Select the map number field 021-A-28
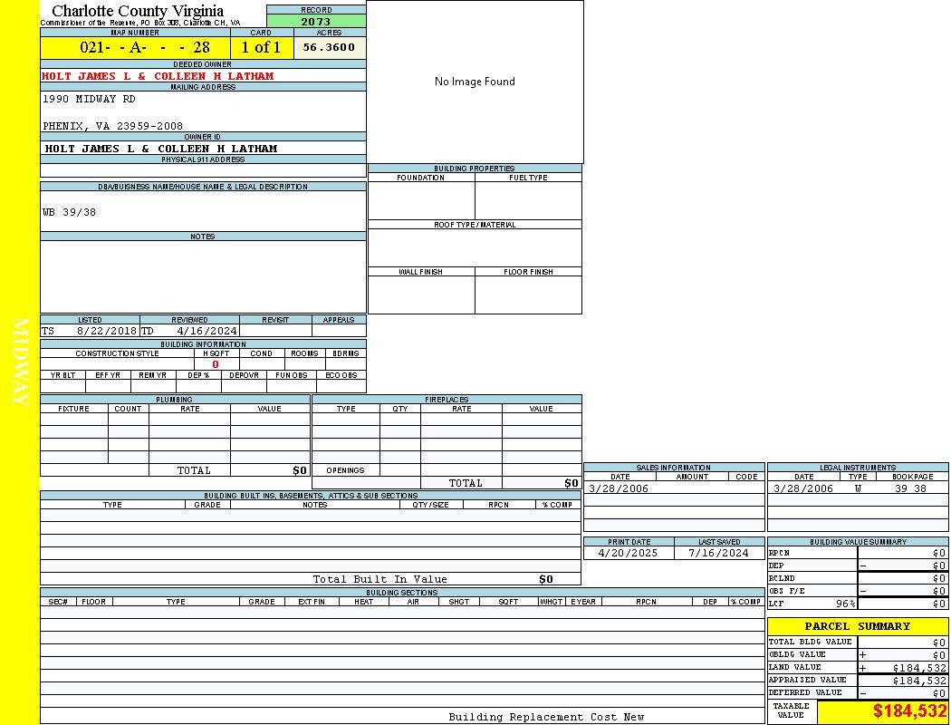The width and height of the screenshot is (951, 725). 135,47
